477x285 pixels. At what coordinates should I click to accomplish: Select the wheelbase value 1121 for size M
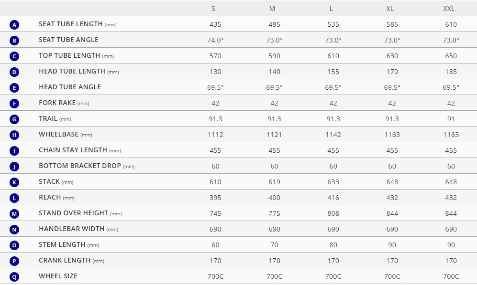(x=274, y=135)
